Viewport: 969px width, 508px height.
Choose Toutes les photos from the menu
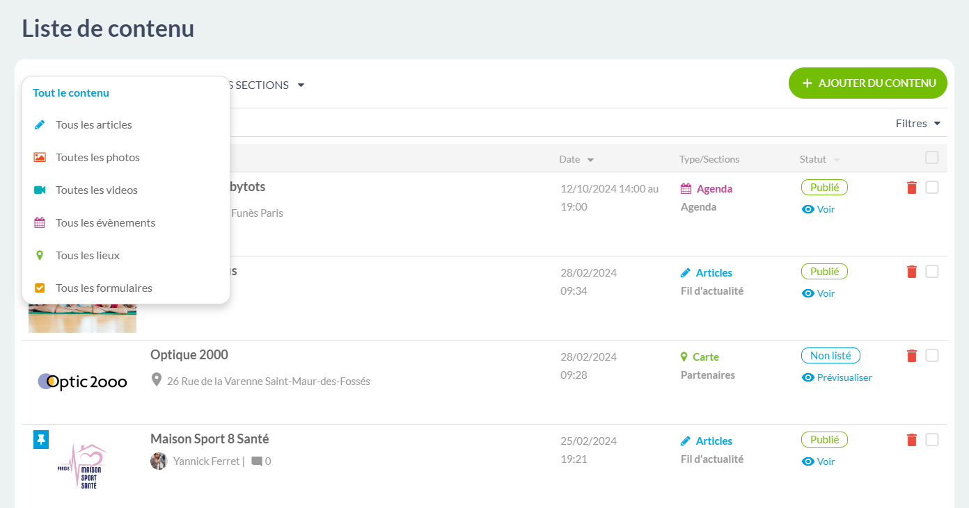pyautogui.click(x=97, y=158)
